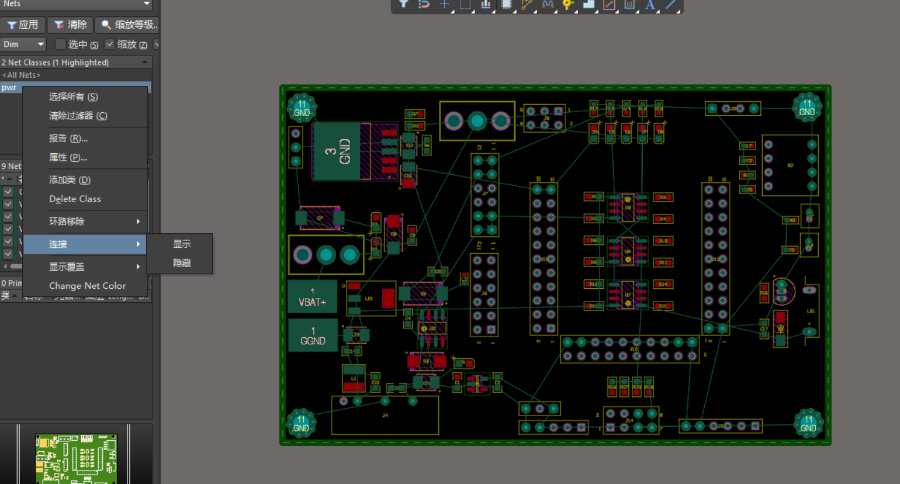Uncheck the fourth net row checkbox
The width and height of the screenshot is (900, 484).
(8, 229)
